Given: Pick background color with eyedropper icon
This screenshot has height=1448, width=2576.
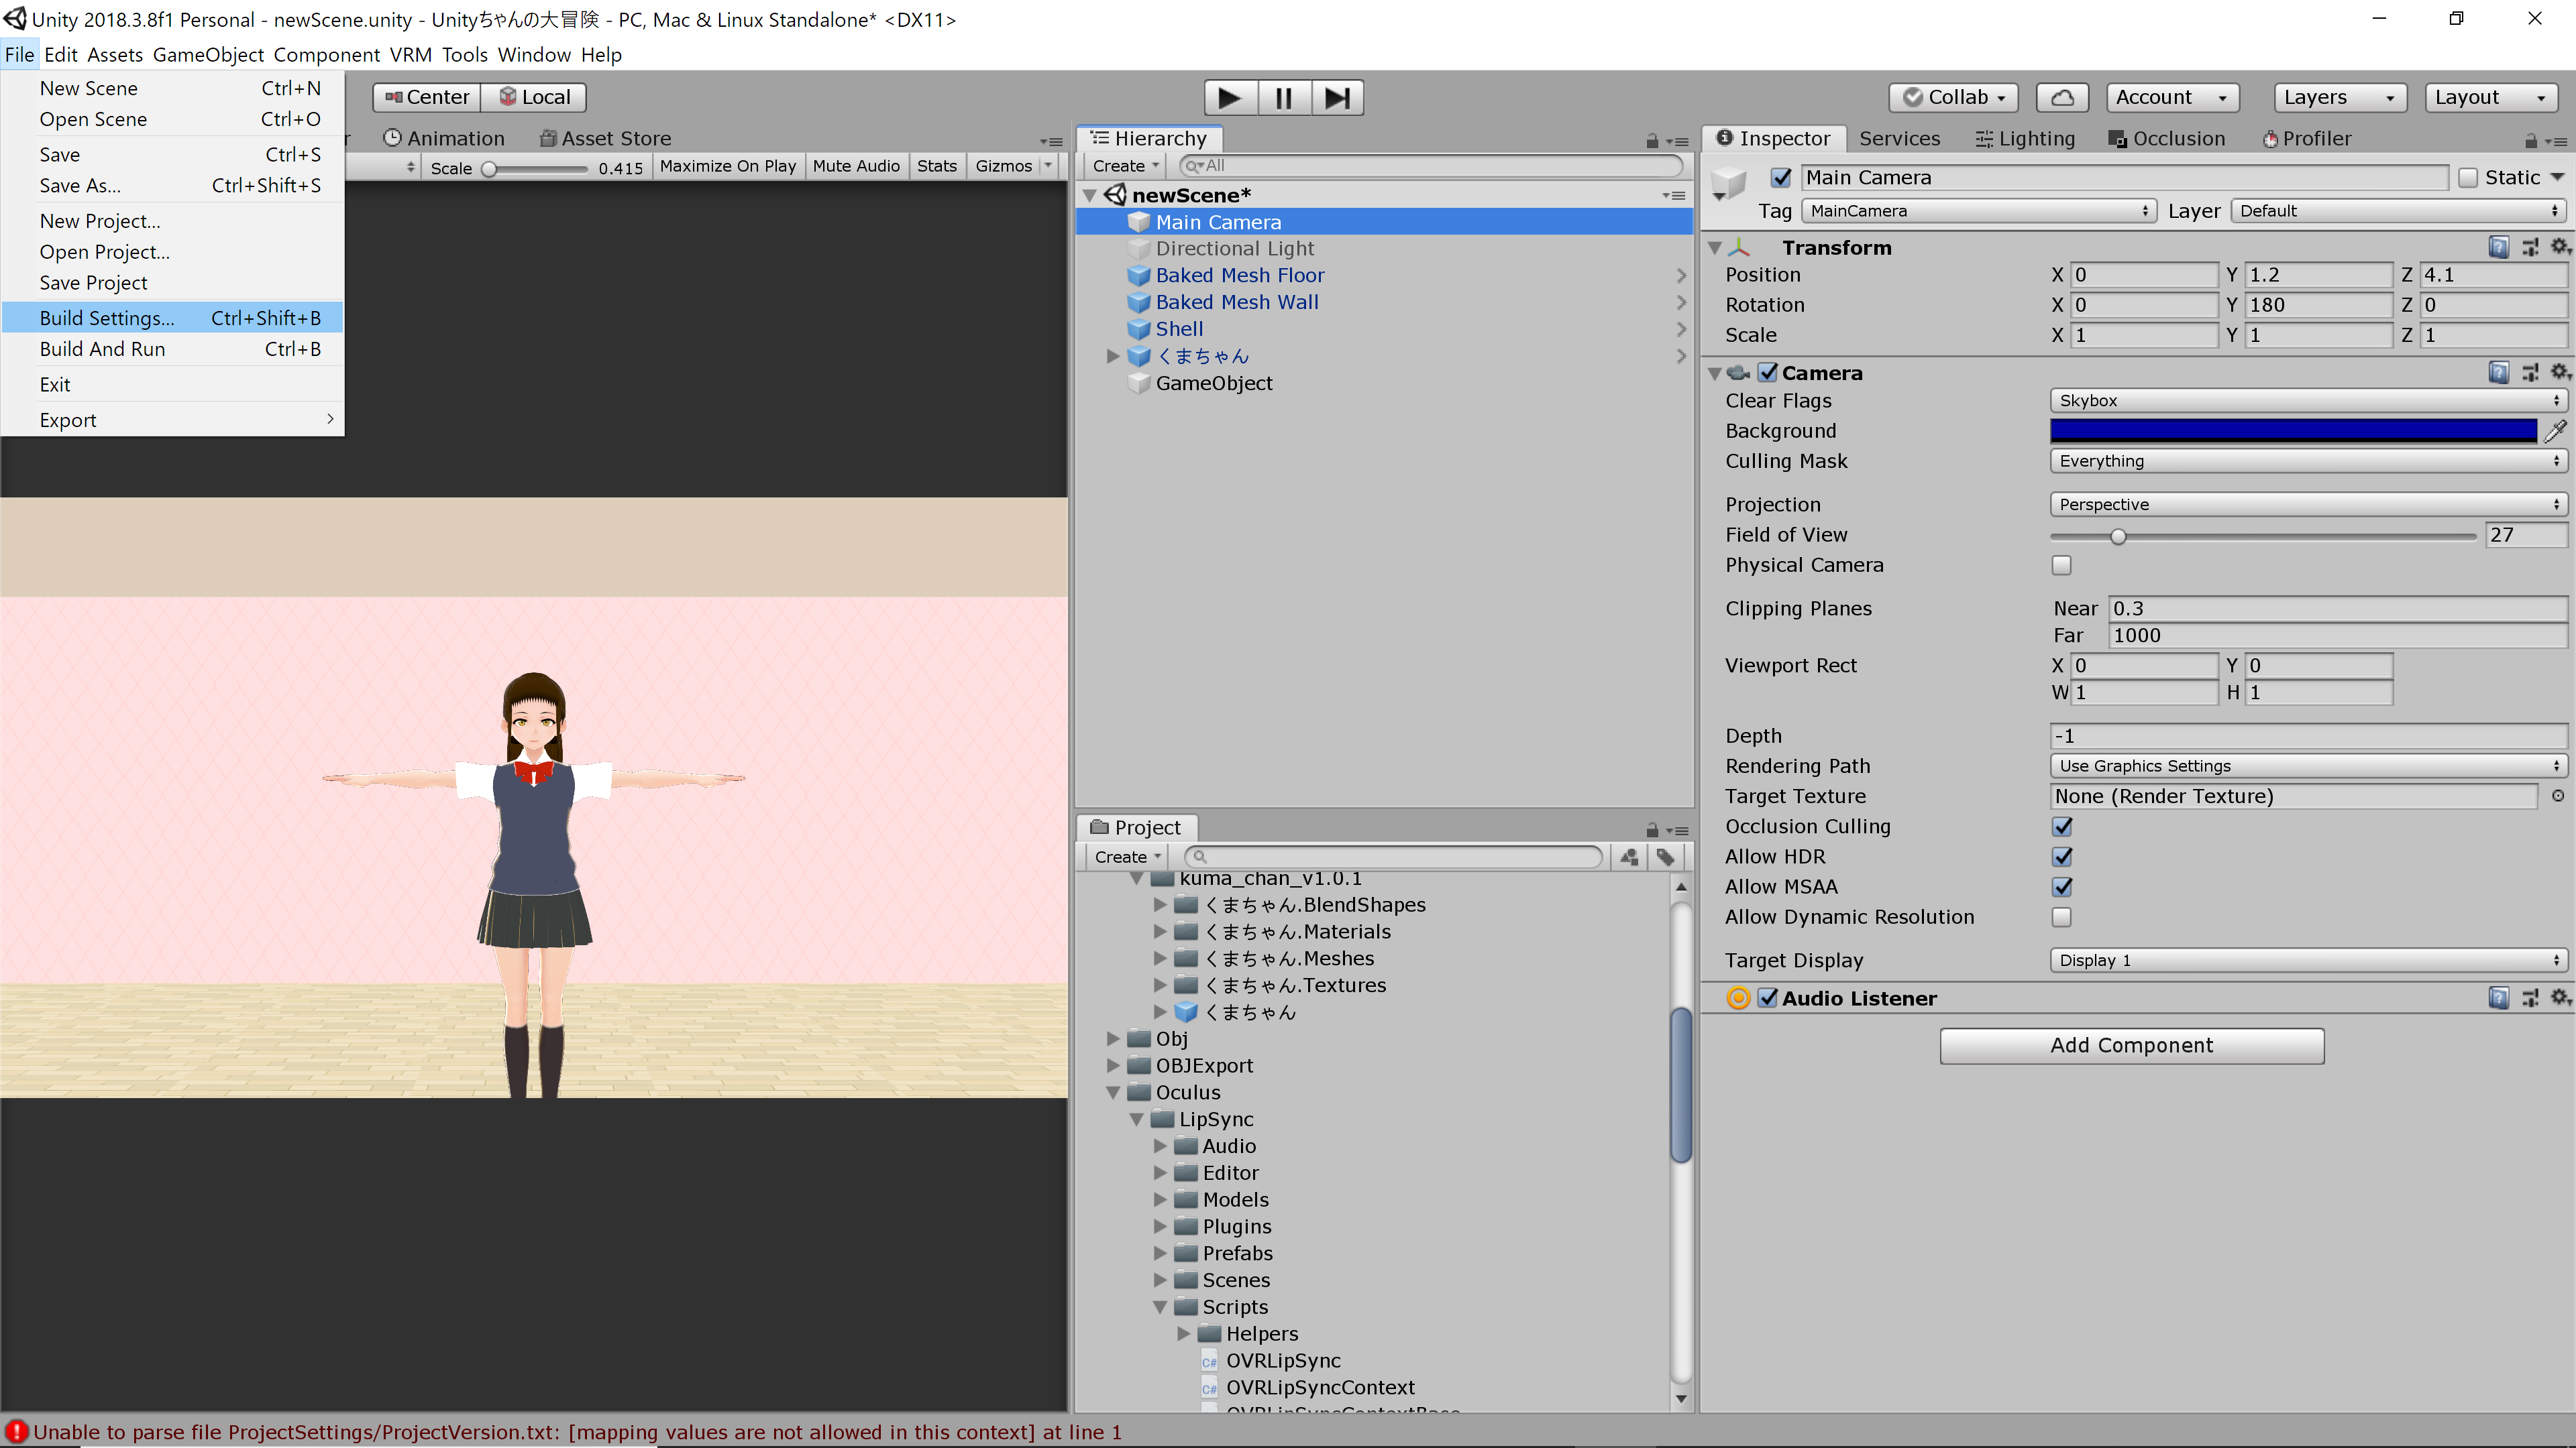Looking at the screenshot, I should pos(2555,430).
